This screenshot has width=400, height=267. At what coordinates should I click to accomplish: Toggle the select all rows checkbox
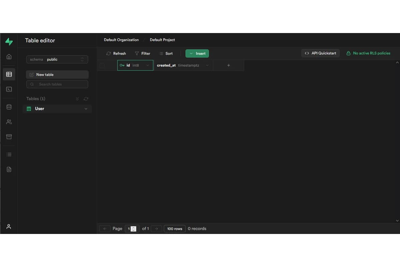tap(102, 65)
